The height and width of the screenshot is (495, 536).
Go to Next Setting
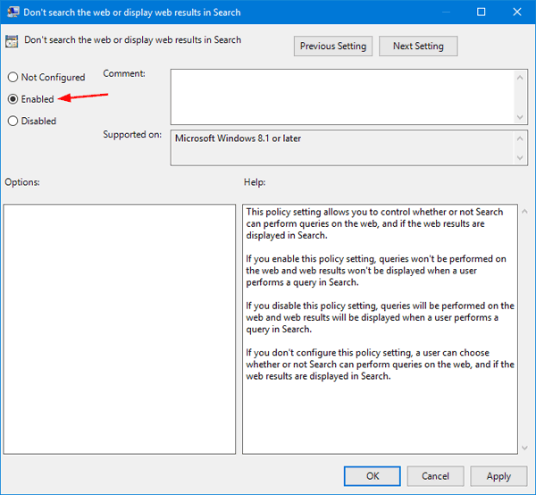click(418, 46)
